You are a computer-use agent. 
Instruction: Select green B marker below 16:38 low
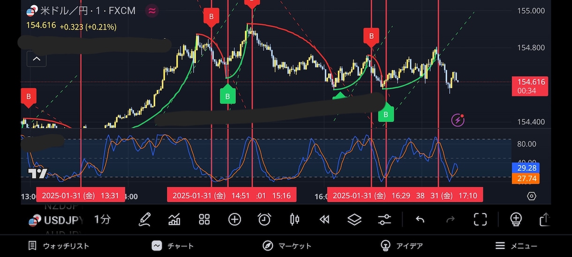[x=386, y=113]
